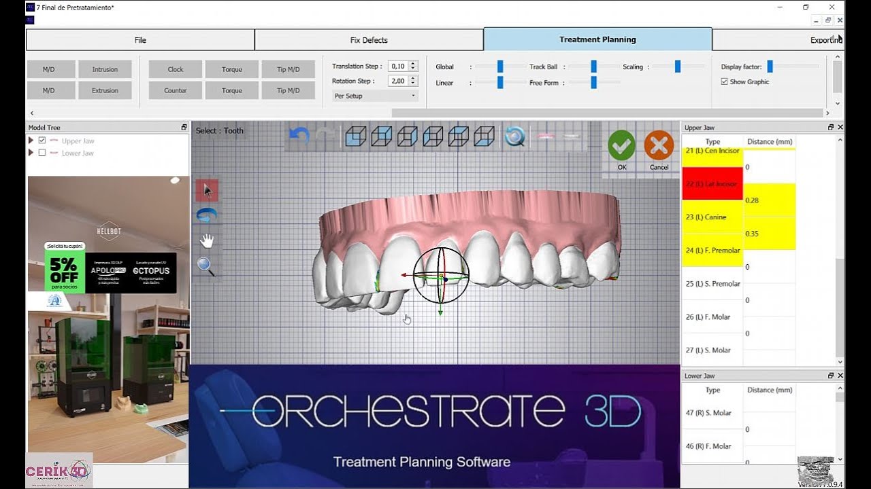
Task: Click the Rotation Step value field
Action: (x=398, y=81)
